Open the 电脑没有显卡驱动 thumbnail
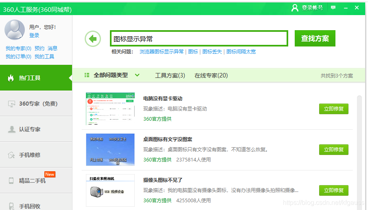Screen dimensions: 368x210 tap(110, 108)
